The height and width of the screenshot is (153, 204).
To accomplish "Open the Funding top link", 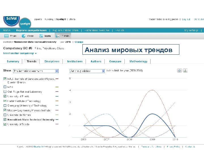I will [x=49, y=19].
